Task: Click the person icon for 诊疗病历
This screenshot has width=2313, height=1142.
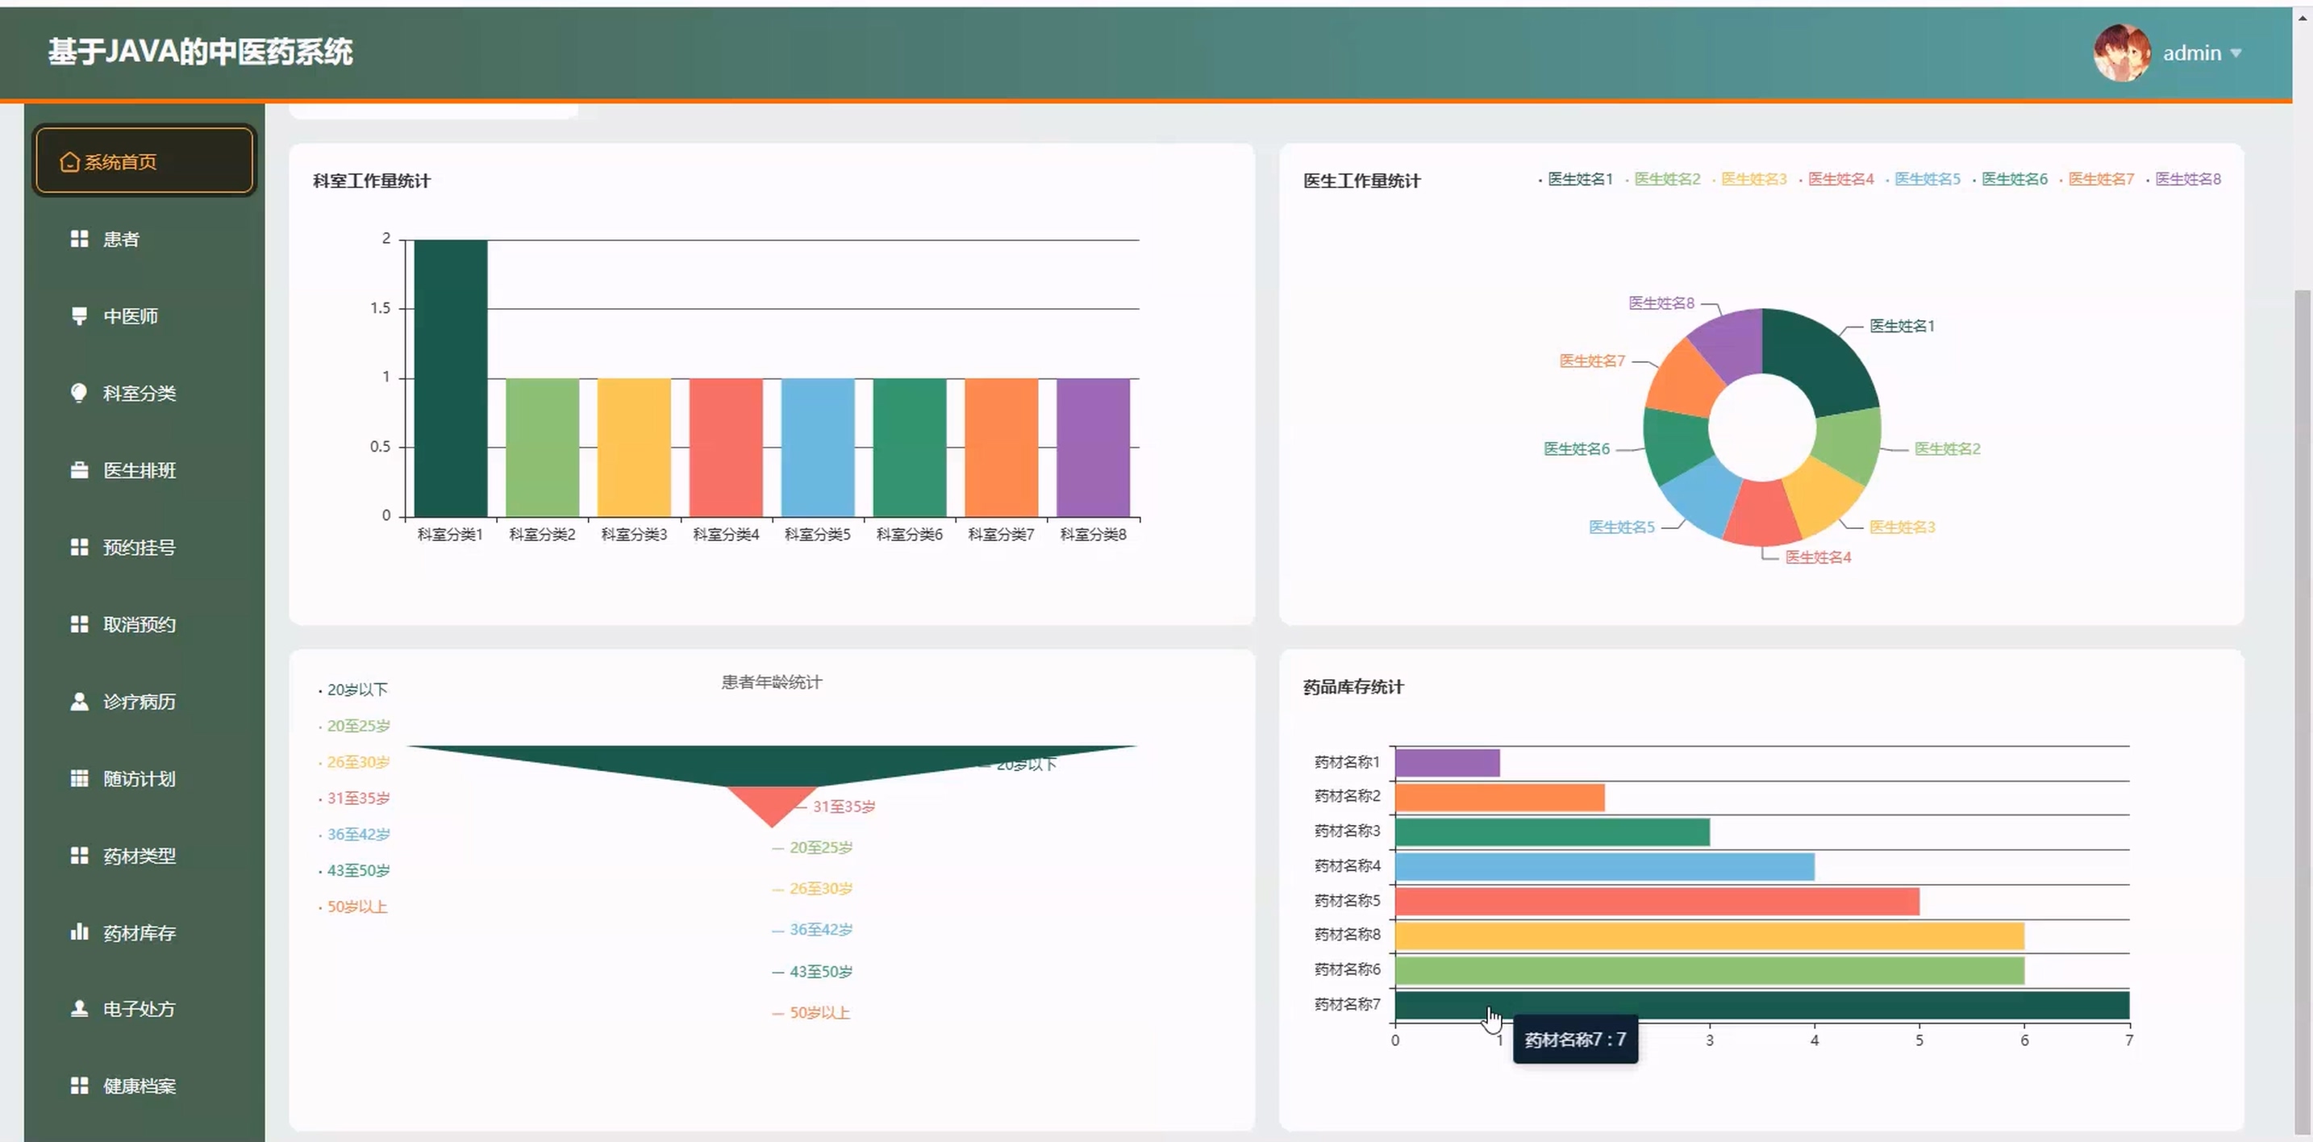Action: pyautogui.click(x=79, y=701)
